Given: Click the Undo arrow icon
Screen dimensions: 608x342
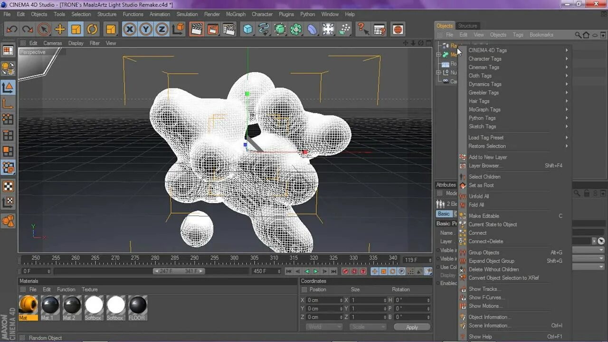Looking at the screenshot, I should tap(12, 29).
